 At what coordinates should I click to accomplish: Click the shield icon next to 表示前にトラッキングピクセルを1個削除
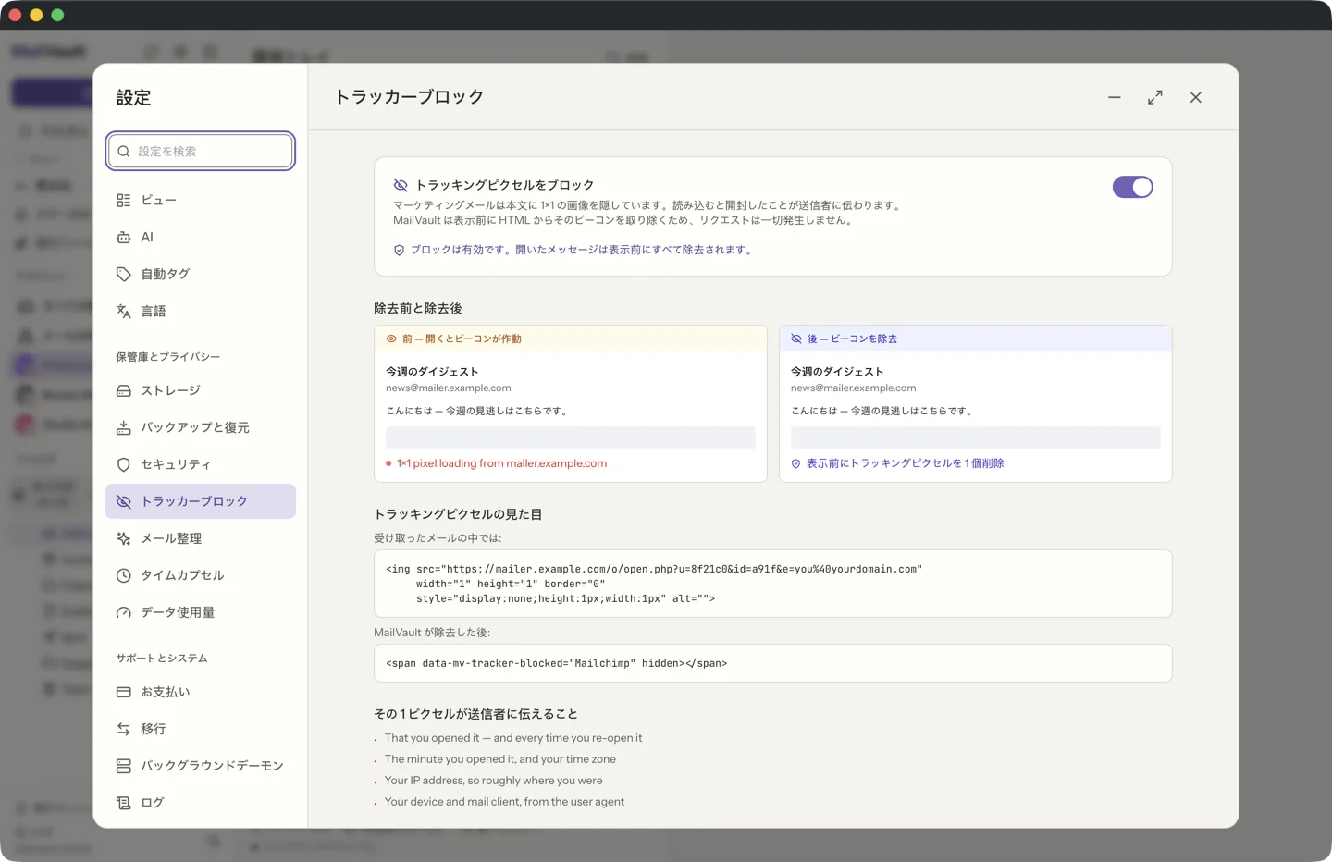[x=795, y=464]
